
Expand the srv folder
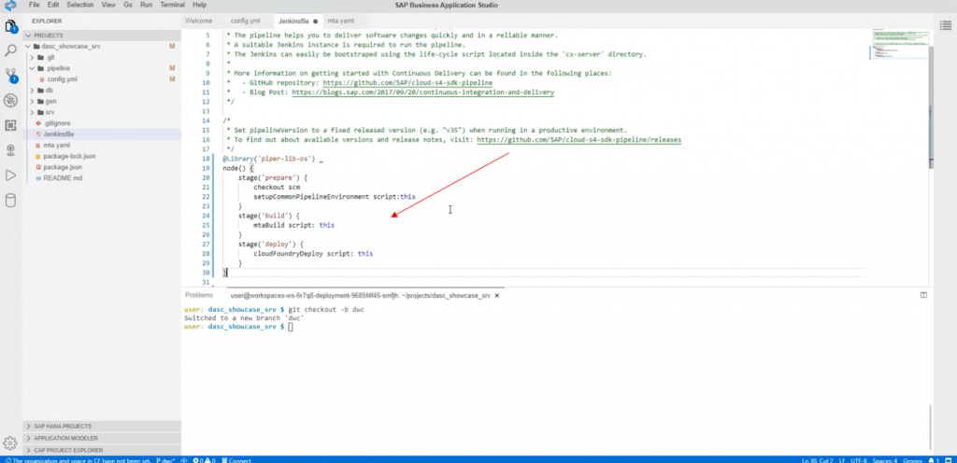(33, 112)
